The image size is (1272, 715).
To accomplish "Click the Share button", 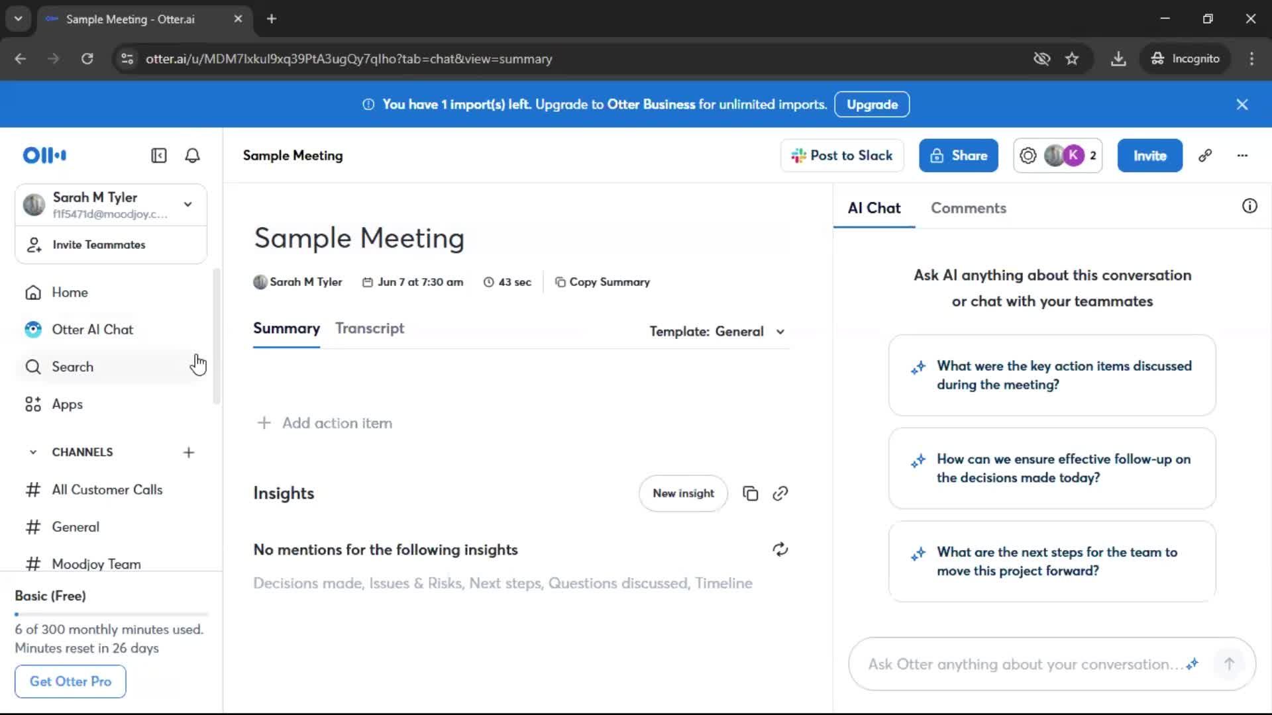I will click(959, 156).
